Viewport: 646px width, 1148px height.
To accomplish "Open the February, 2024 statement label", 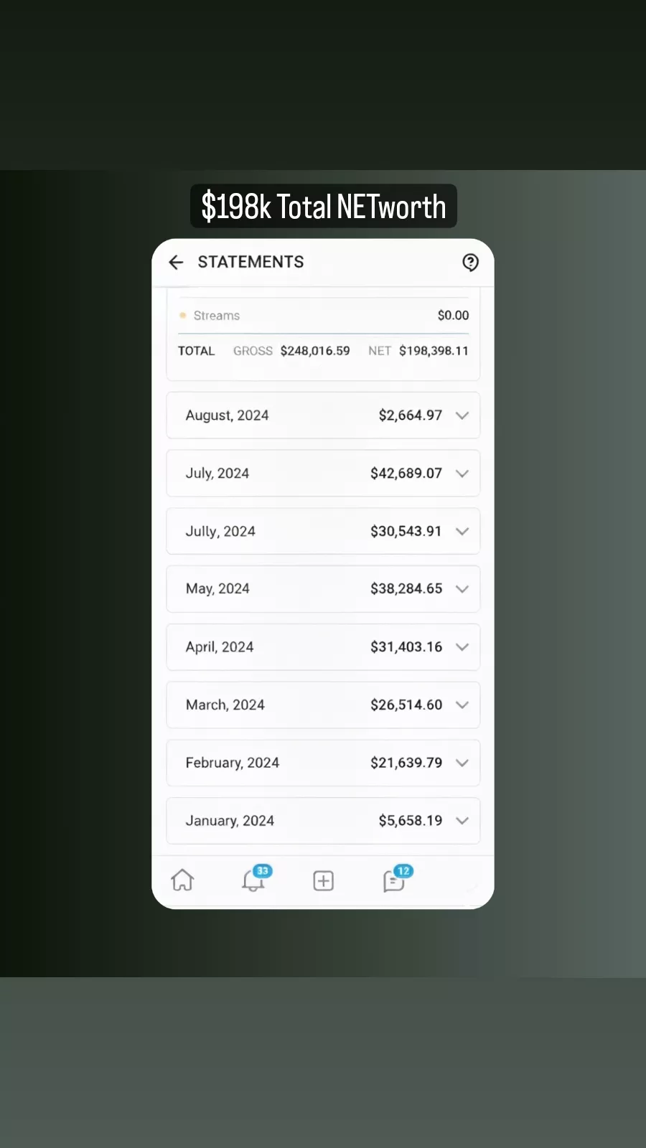I will 232,763.
